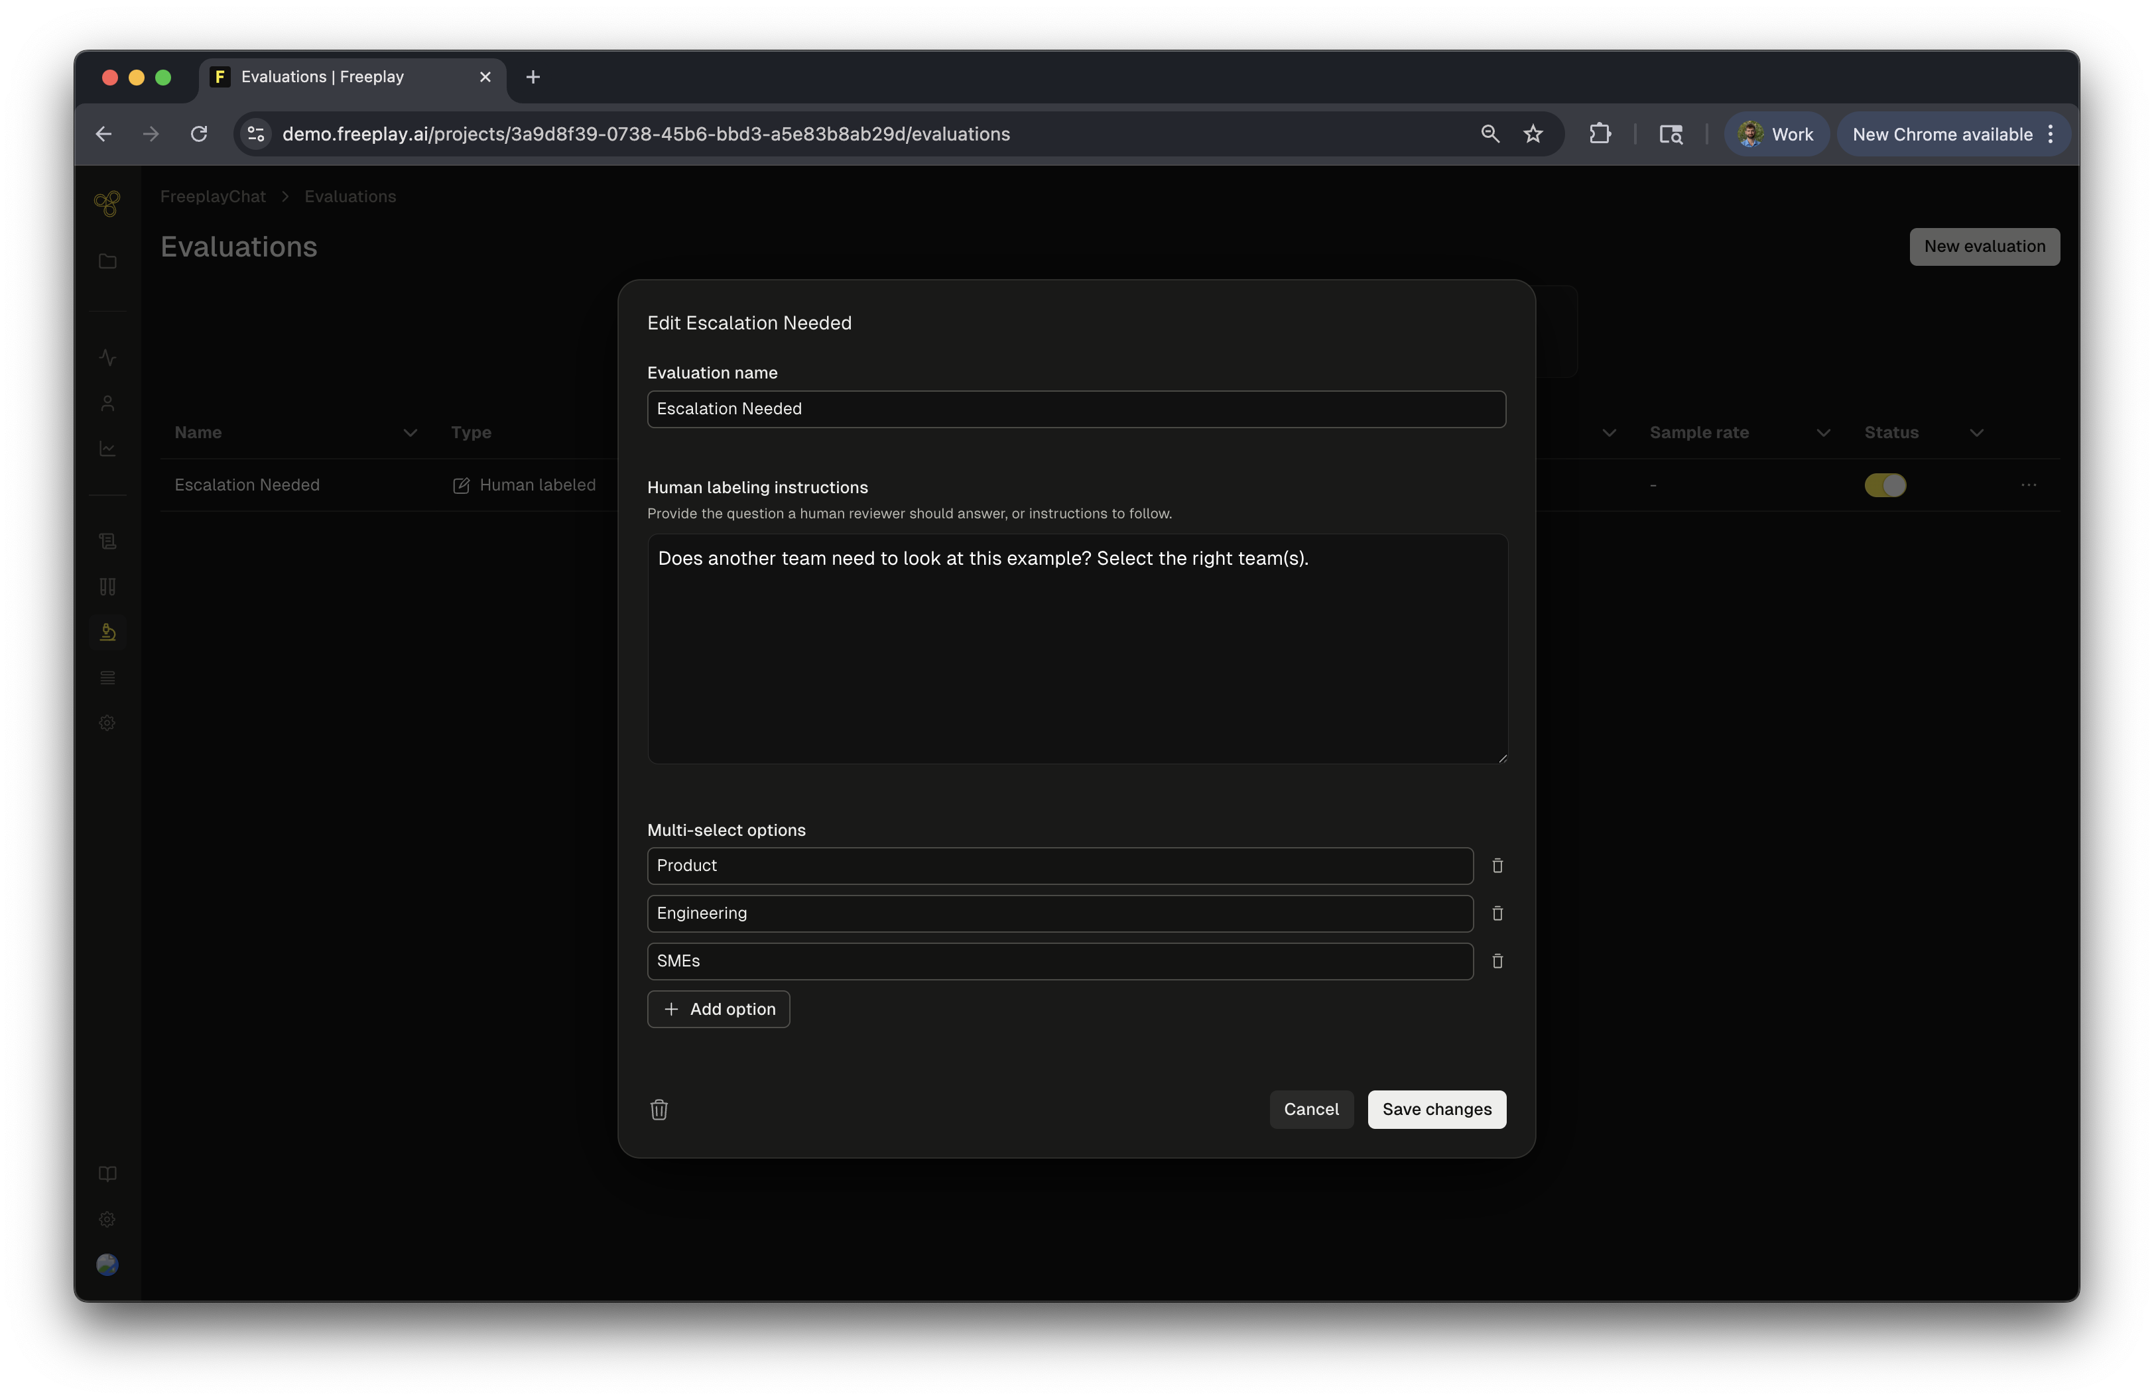Click the Evaluation name input field
The image size is (2154, 1400).
(1075, 409)
